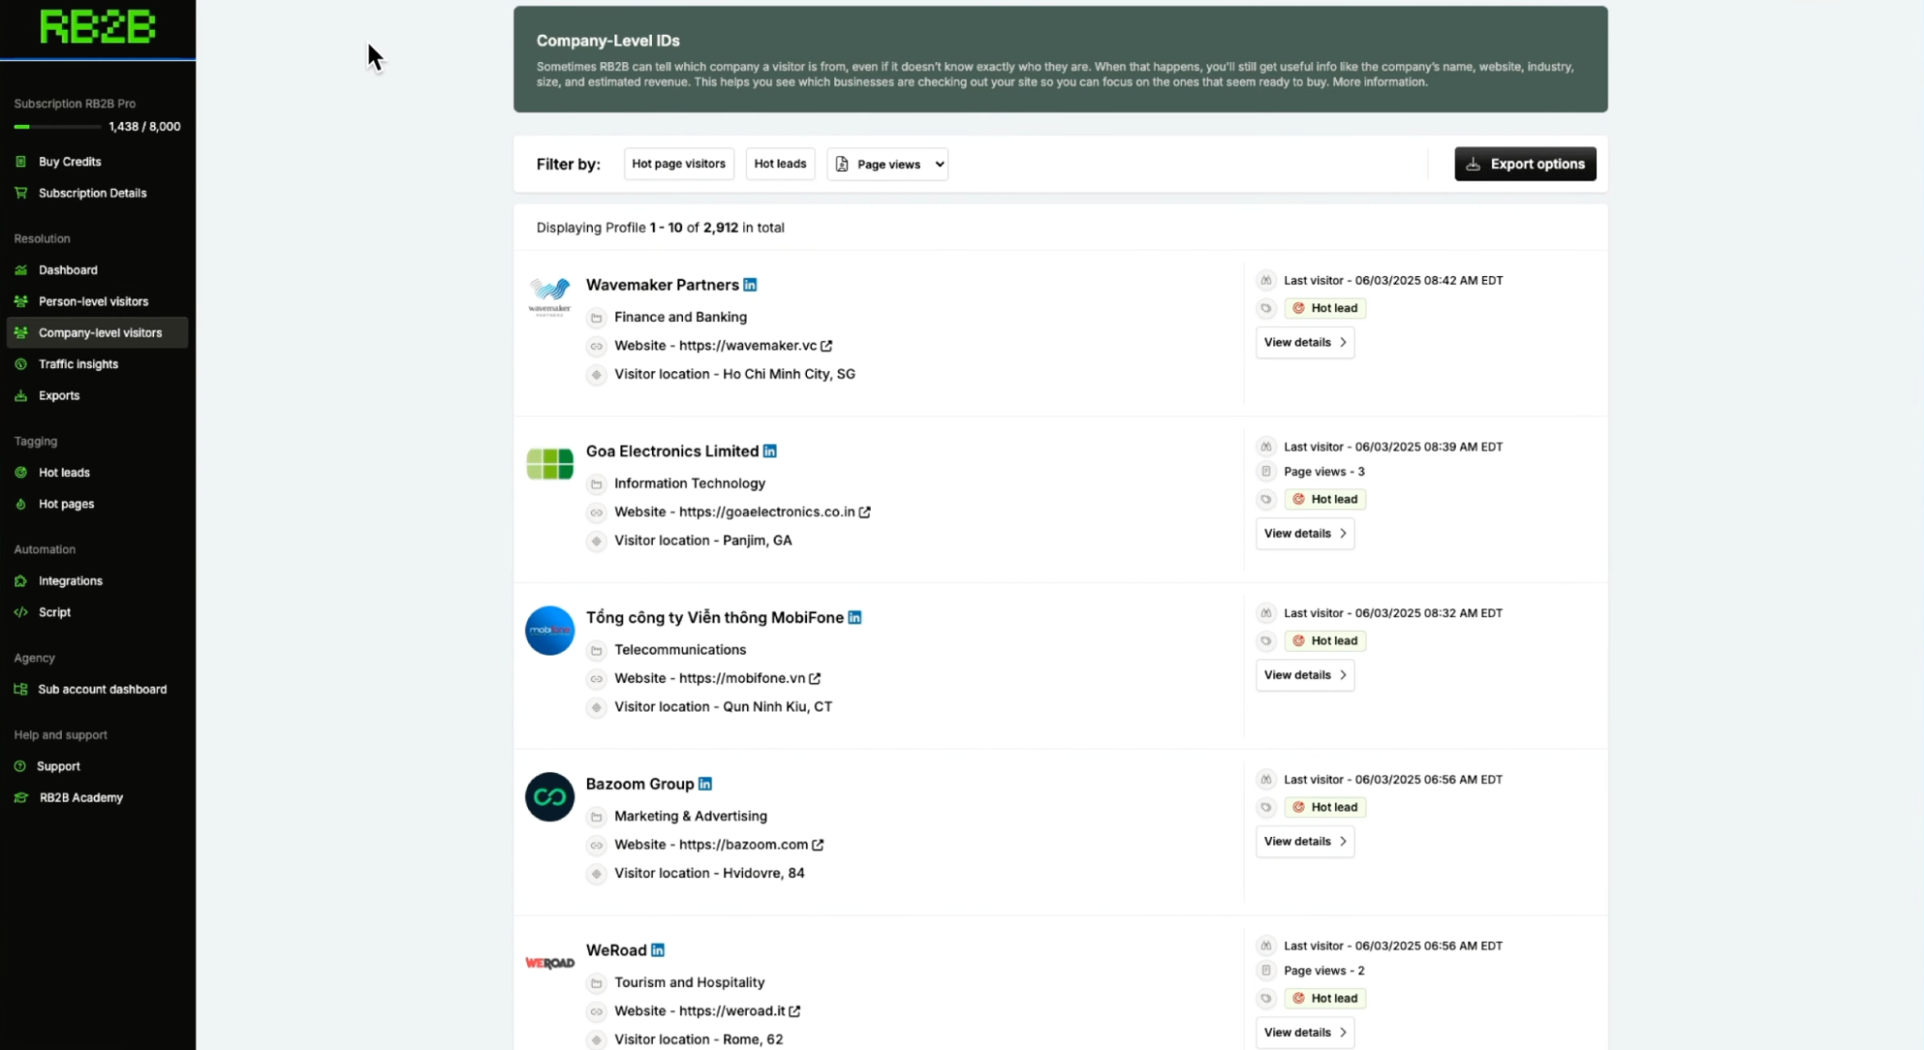
Task: Click the subscription credits progress bar
Action: click(x=56, y=127)
